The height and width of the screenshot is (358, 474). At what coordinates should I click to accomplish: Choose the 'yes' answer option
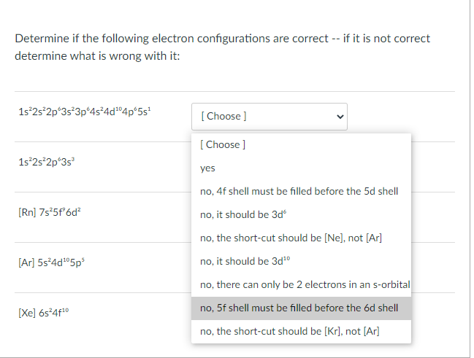(207, 168)
